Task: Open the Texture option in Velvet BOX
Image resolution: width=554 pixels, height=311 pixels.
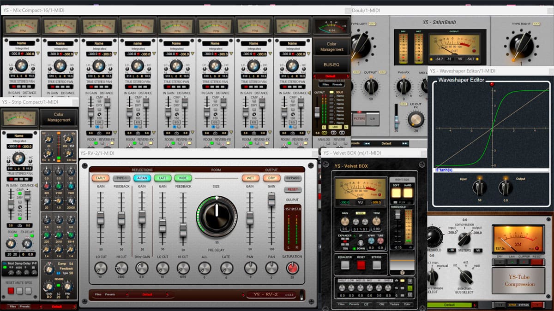Action: point(395,304)
